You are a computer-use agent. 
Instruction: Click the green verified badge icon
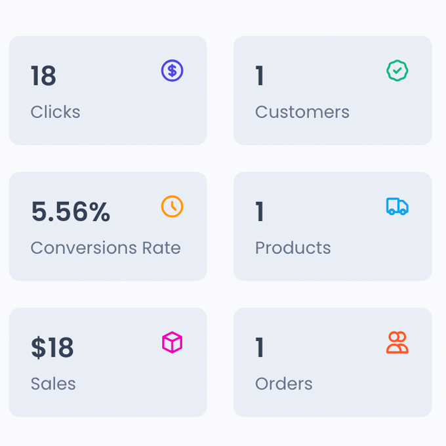click(397, 71)
